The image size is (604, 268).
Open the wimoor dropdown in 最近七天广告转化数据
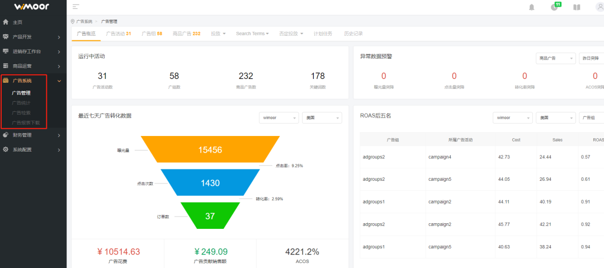click(279, 117)
